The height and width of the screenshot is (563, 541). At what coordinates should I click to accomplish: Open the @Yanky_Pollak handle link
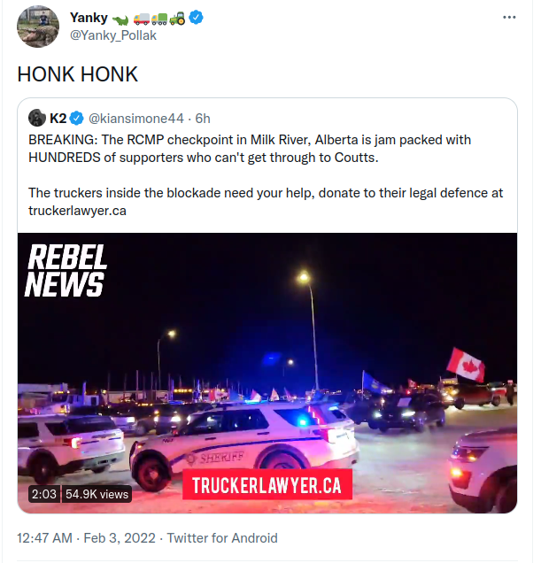pyautogui.click(x=113, y=35)
